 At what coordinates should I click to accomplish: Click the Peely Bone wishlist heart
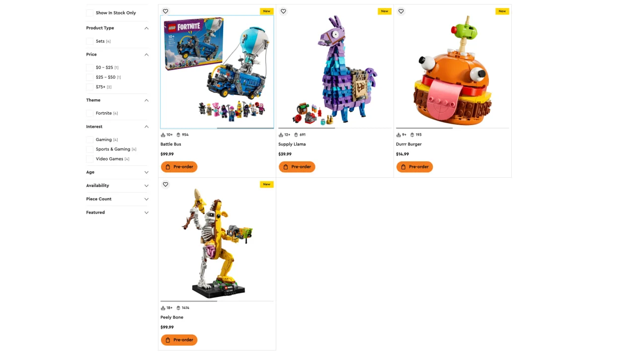coord(165,184)
